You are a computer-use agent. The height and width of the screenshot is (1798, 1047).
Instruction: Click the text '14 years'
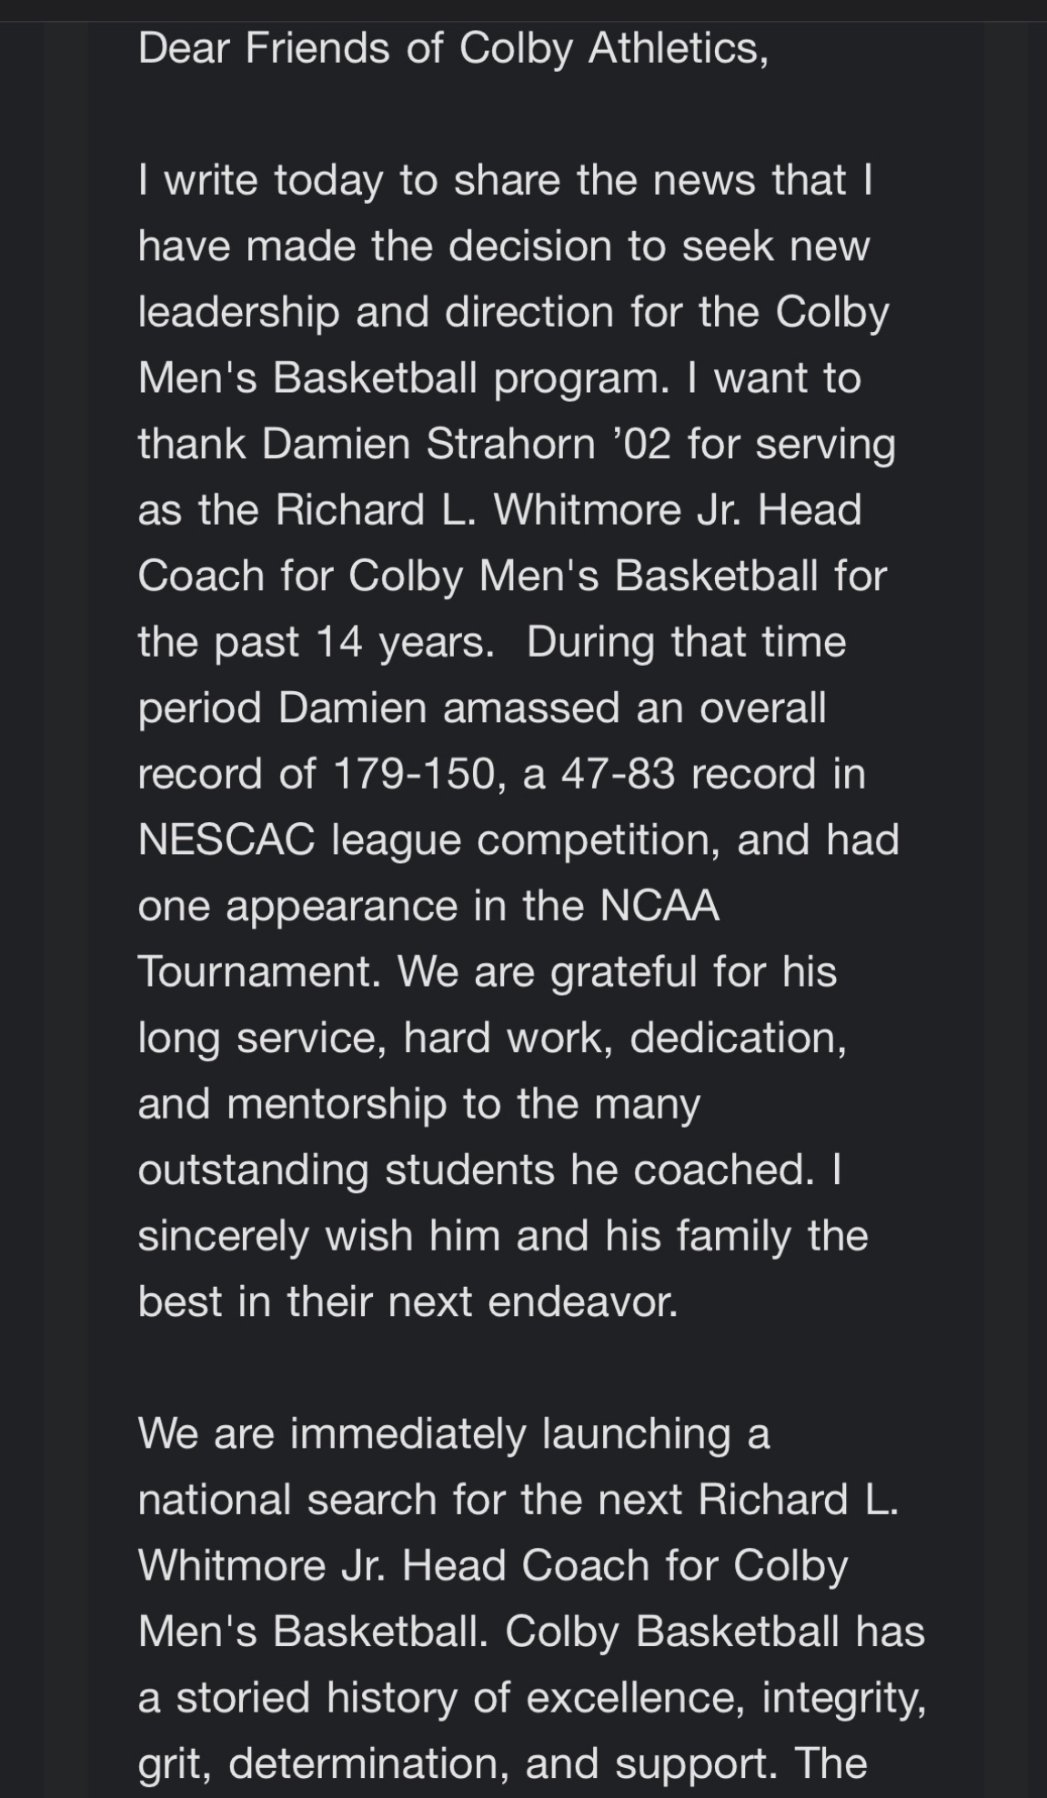pos(405,642)
